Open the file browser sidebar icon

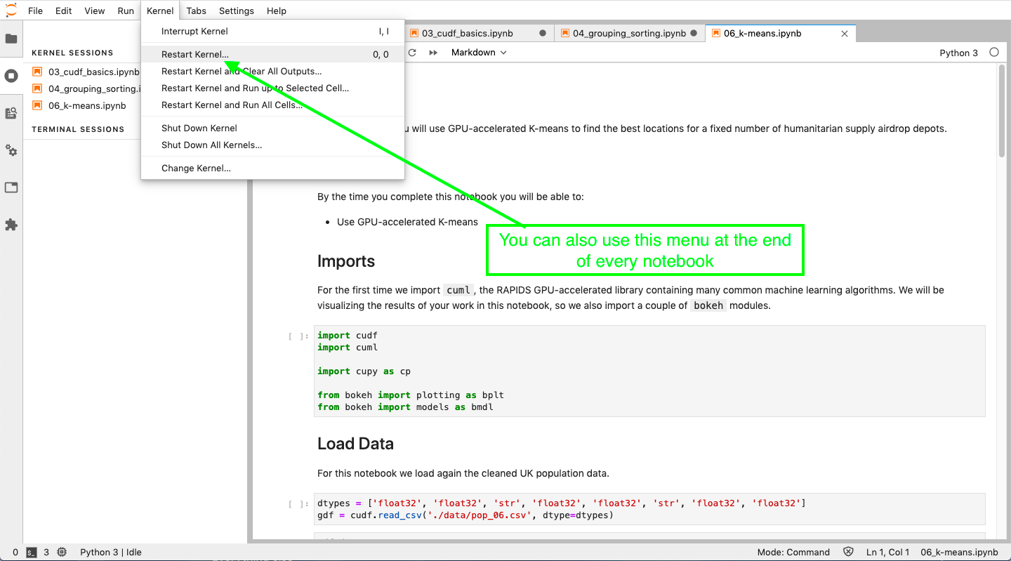pyautogui.click(x=11, y=39)
